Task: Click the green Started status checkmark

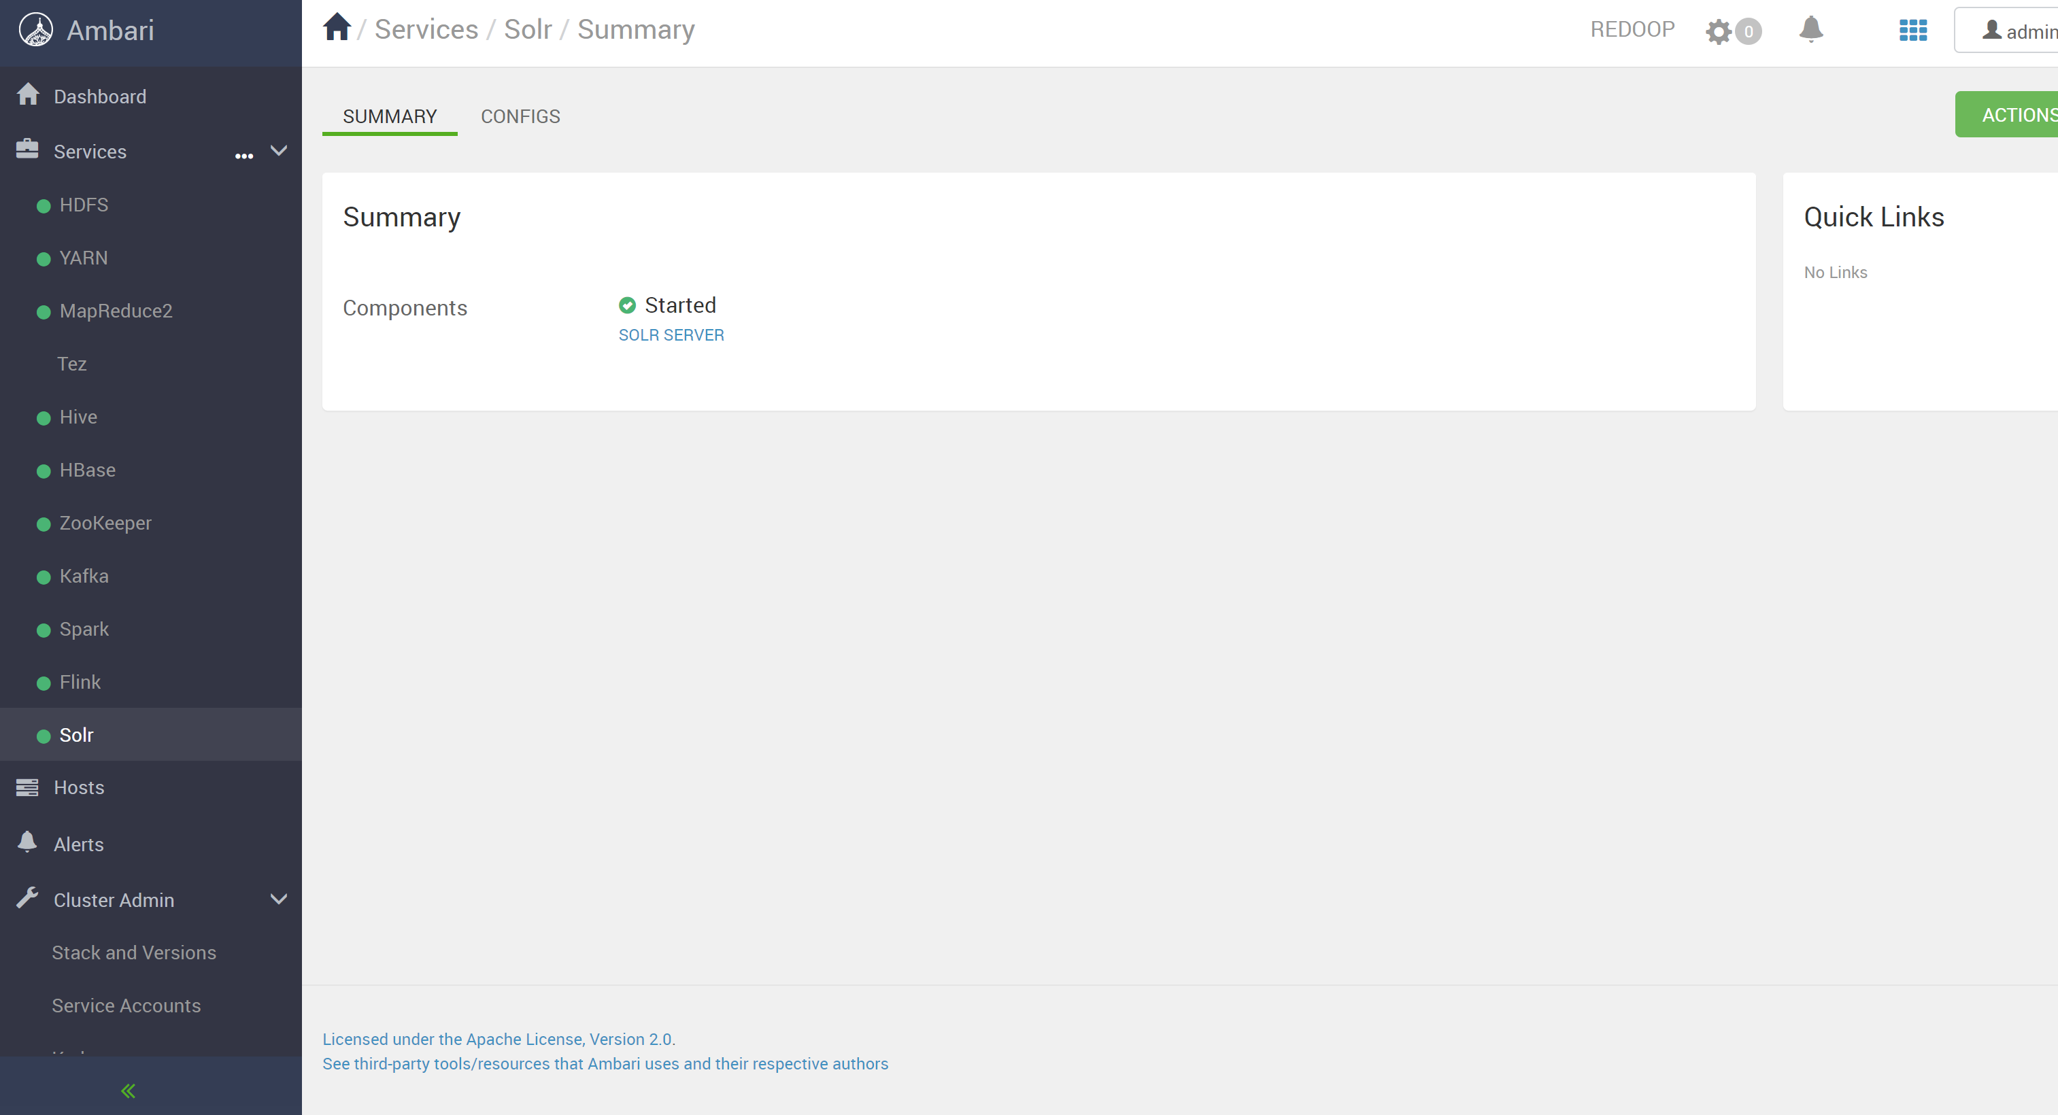Action: click(627, 305)
